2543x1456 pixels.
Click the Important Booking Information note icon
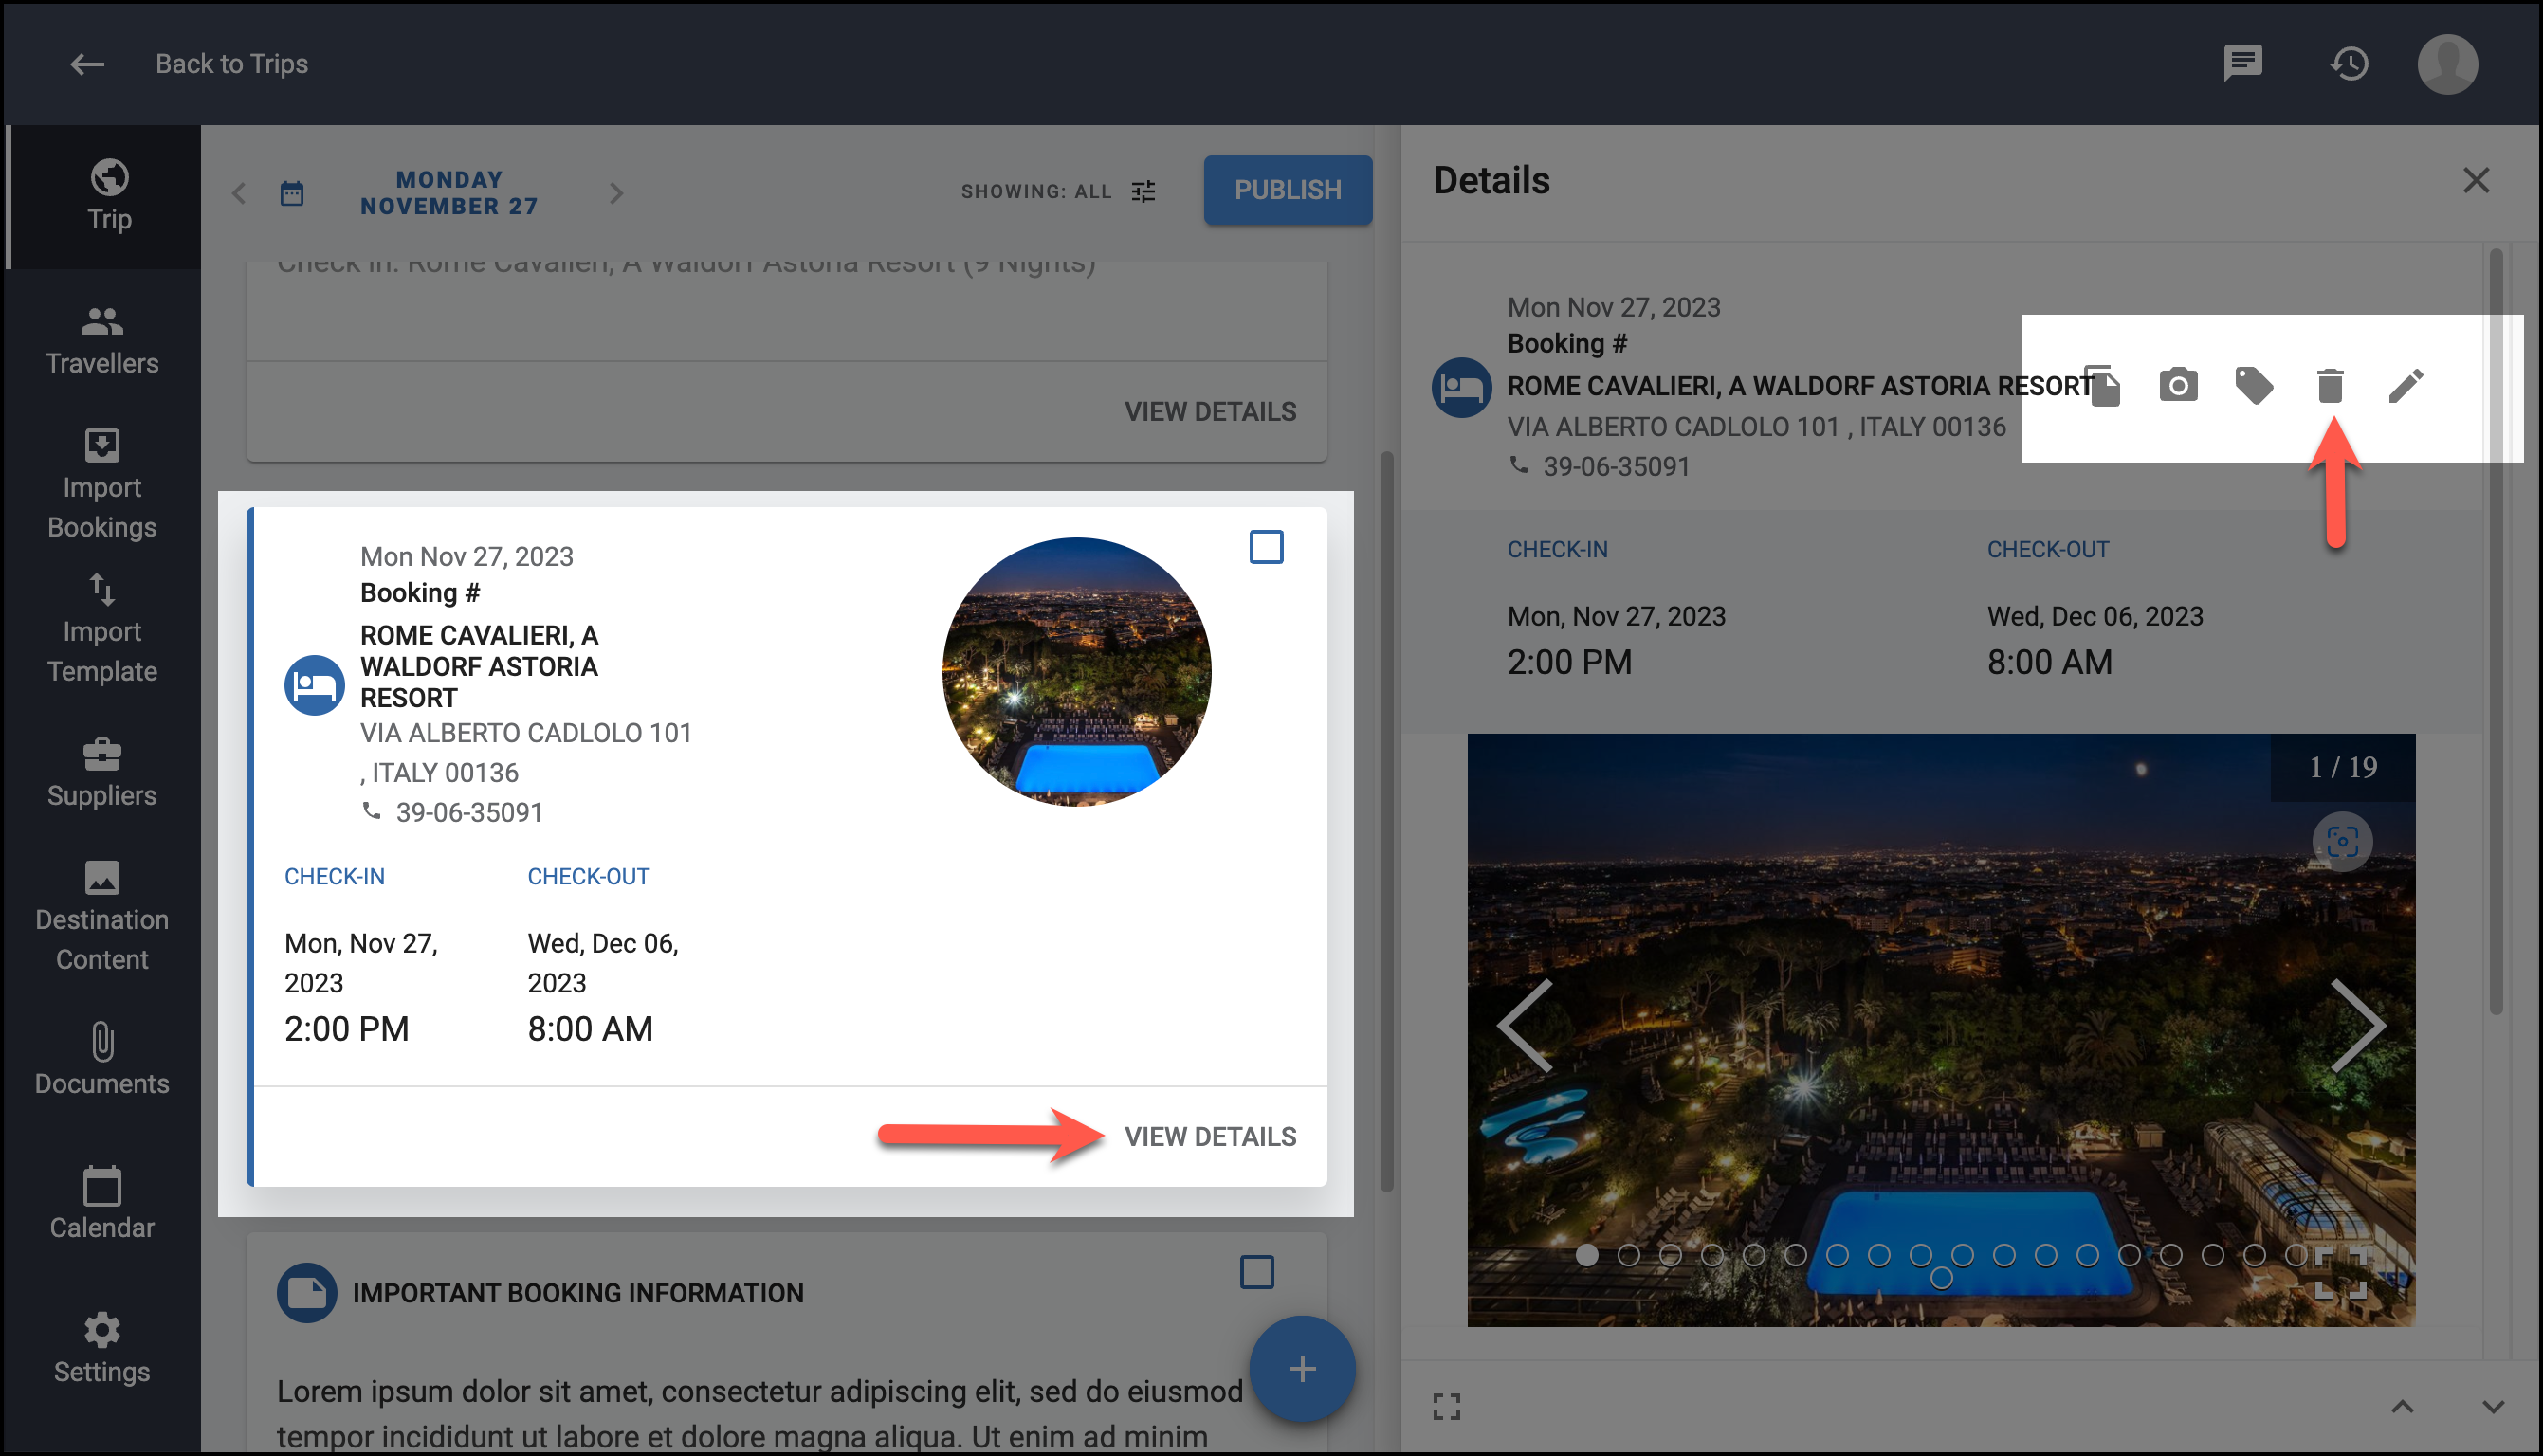click(x=306, y=1292)
